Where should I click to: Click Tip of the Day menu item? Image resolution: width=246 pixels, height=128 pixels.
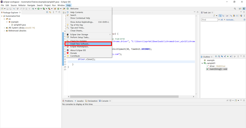89,25
